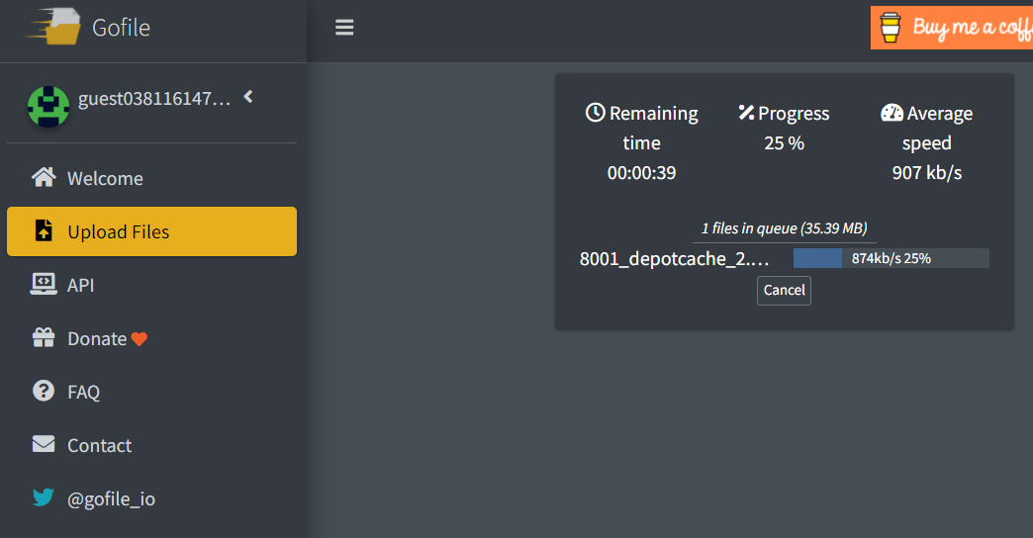The image size is (1033, 538).
Task: Open the Welcome page
Action: pos(105,179)
